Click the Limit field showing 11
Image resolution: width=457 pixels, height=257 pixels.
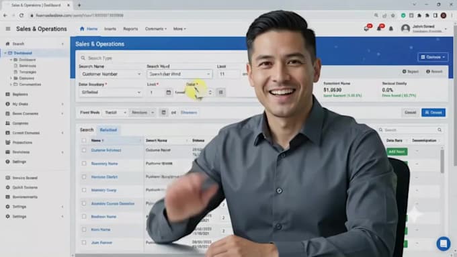coord(229,74)
